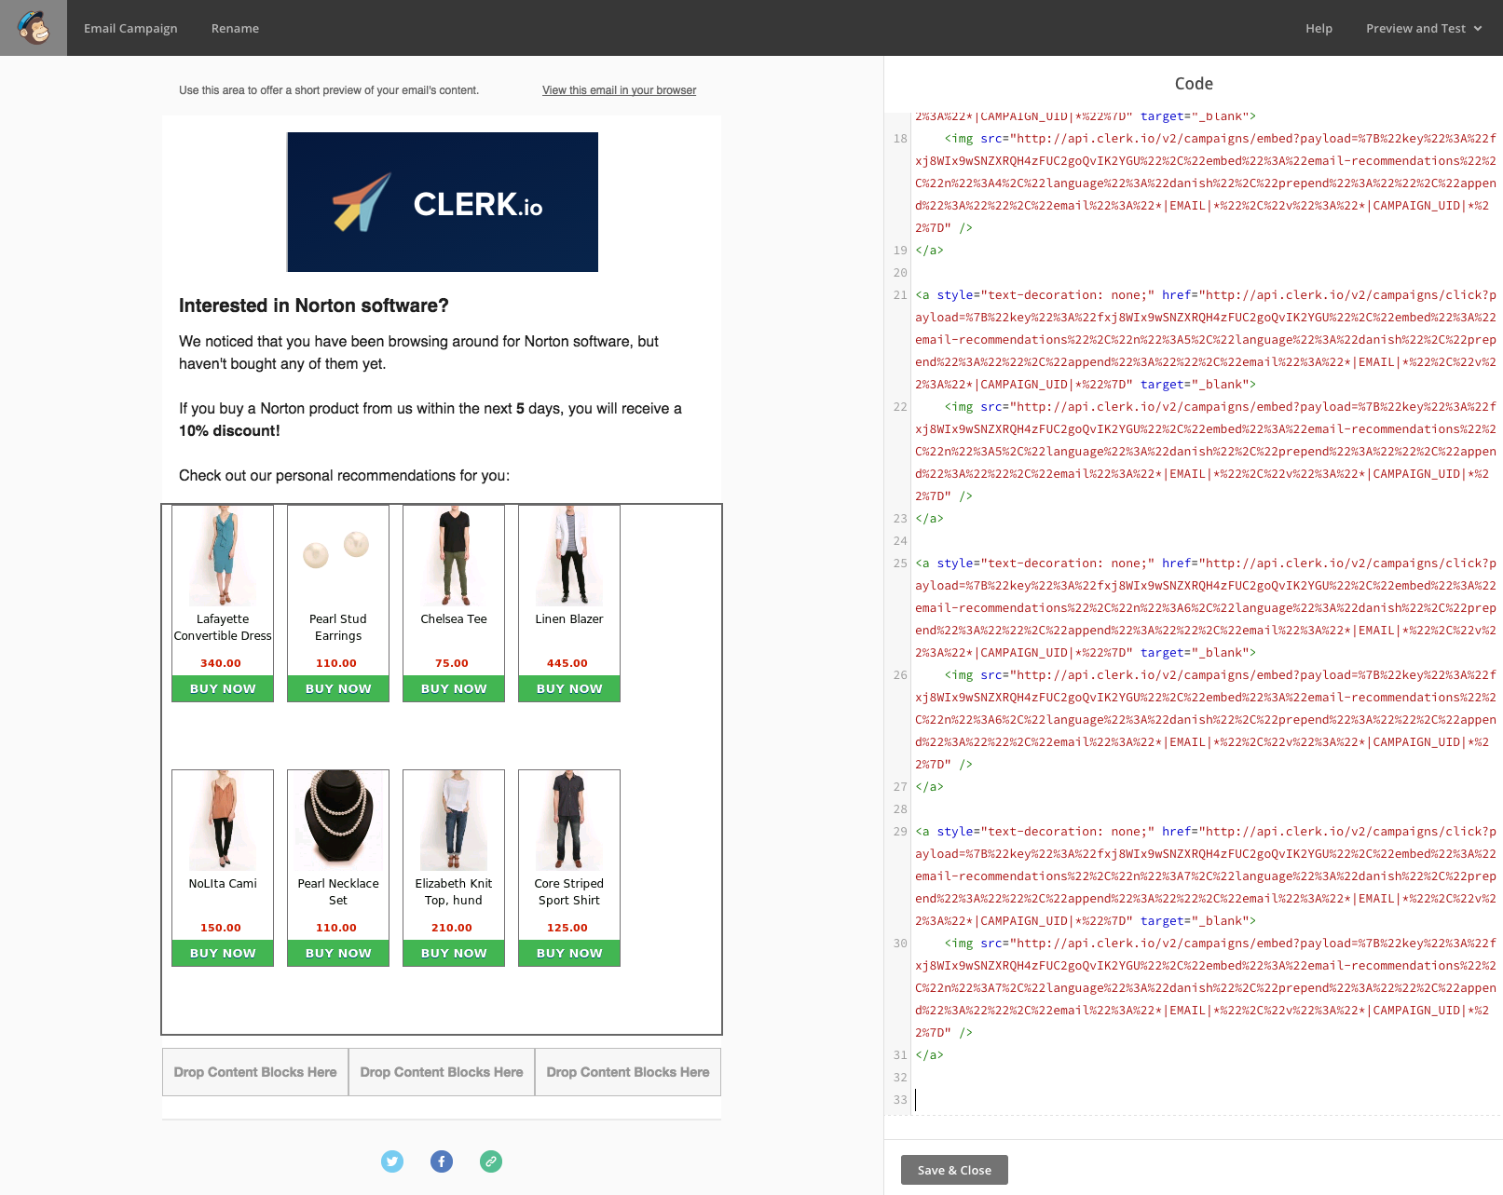Select the third Drop Content Blocks Here area
The image size is (1503, 1195).
click(628, 1072)
